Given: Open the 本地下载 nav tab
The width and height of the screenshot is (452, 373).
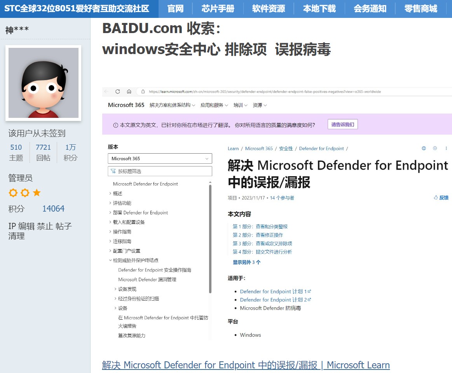Looking at the screenshot, I should [319, 9].
